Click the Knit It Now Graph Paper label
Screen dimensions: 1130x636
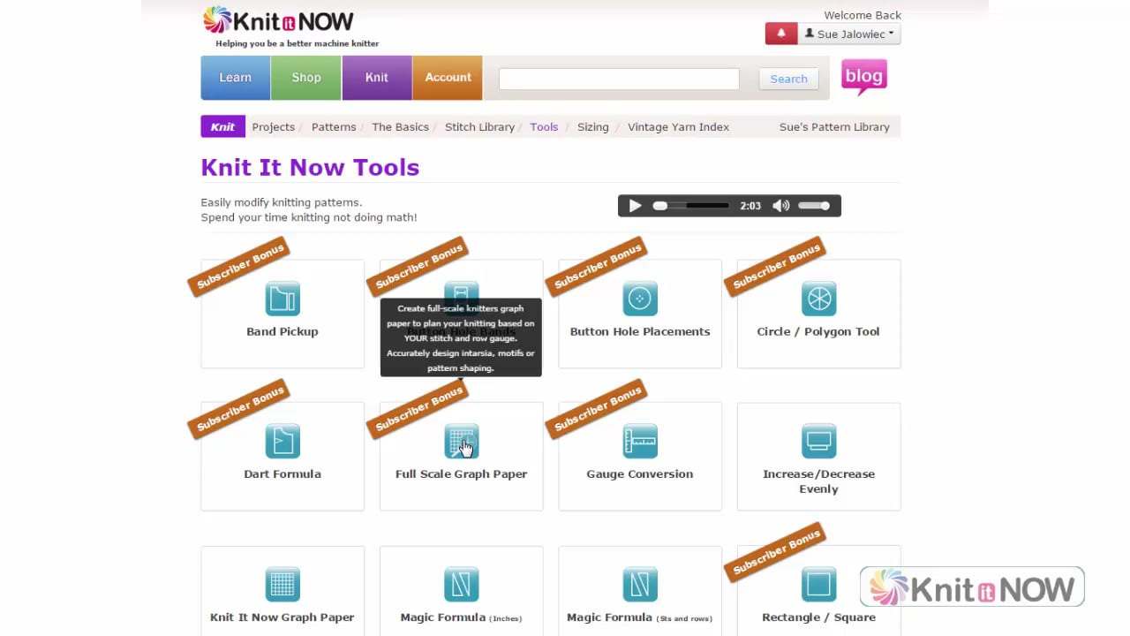(x=282, y=617)
